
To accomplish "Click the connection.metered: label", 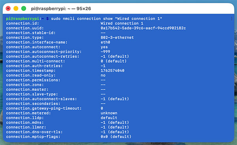I will pyautogui.click(x=28, y=113).
